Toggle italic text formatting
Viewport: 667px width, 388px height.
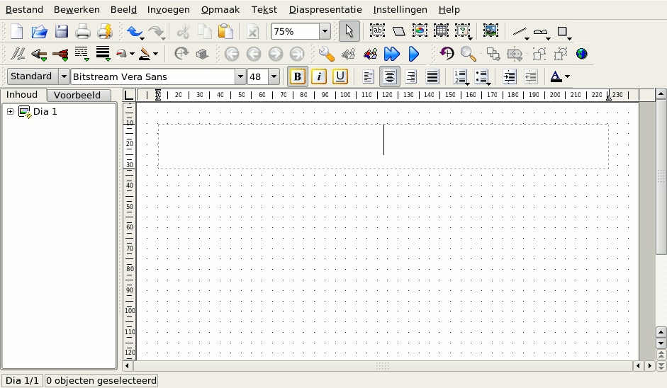(x=319, y=76)
